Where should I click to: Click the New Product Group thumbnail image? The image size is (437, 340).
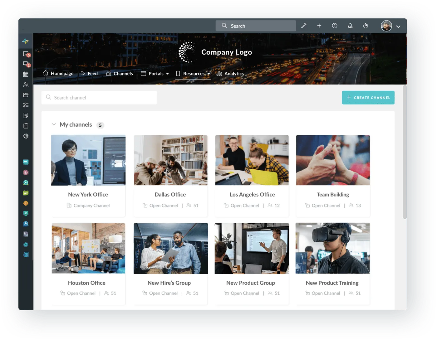coord(252,248)
